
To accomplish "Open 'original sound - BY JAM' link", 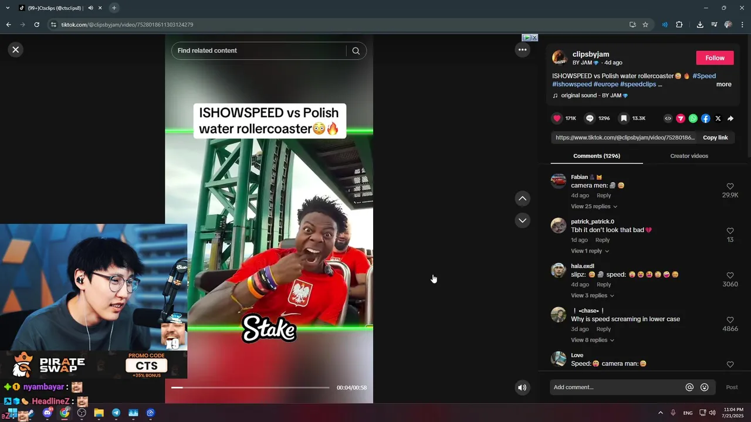I will point(590,96).
